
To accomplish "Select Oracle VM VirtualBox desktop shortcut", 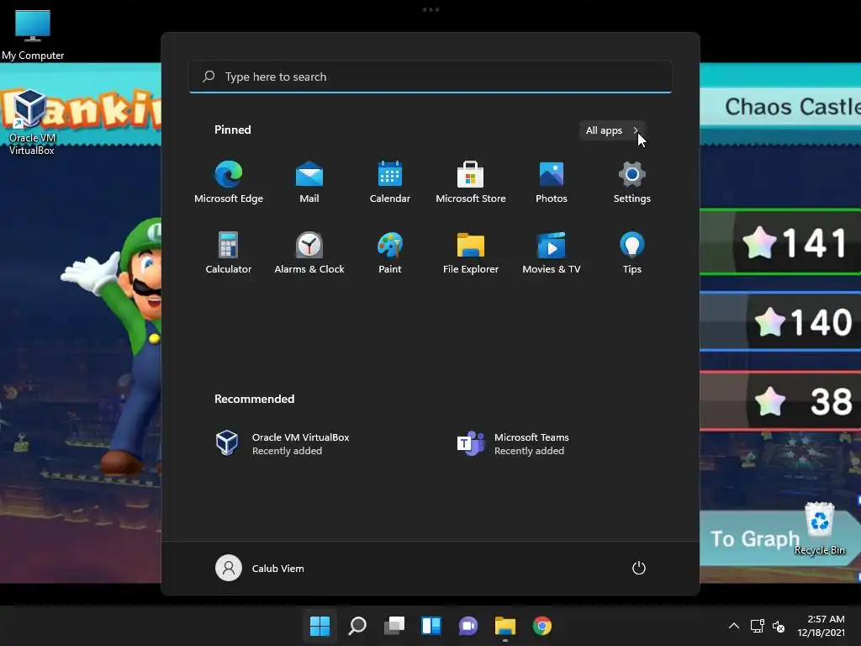I will (31, 123).
